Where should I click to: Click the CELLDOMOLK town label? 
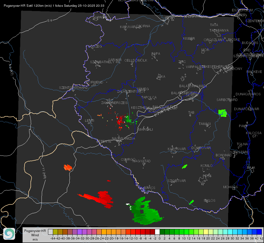click(136, 60)
